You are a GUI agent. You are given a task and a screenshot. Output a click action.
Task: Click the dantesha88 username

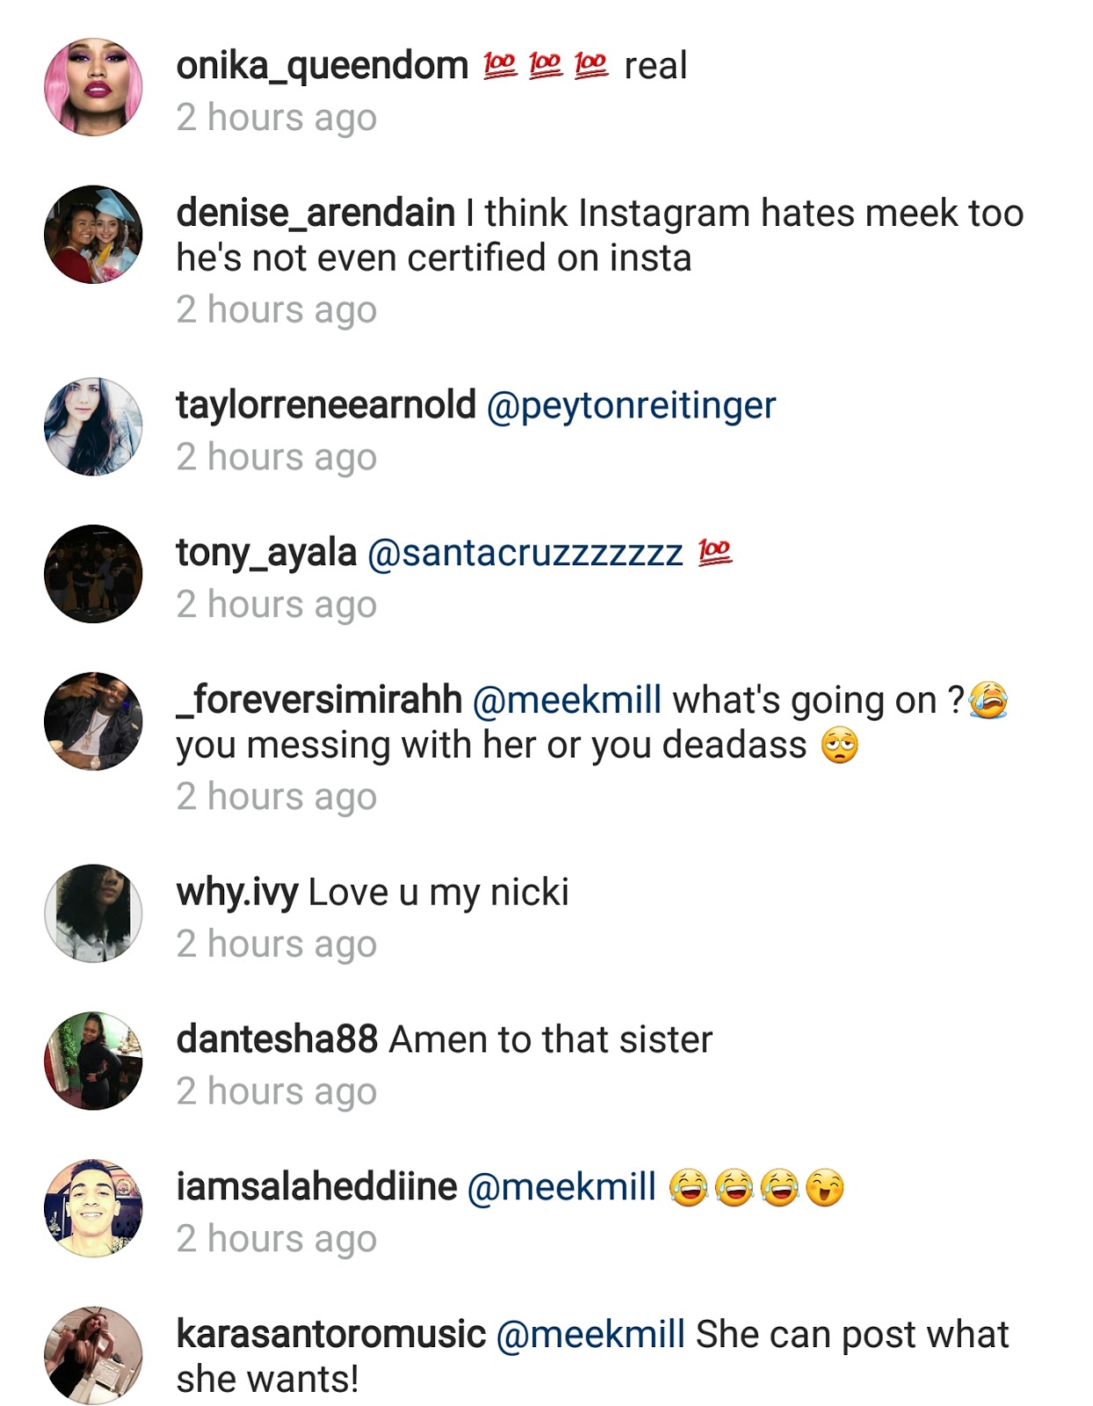pos(277,1040)
